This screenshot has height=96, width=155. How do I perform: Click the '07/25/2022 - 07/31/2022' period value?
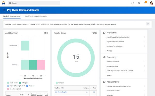pos(44,24)
